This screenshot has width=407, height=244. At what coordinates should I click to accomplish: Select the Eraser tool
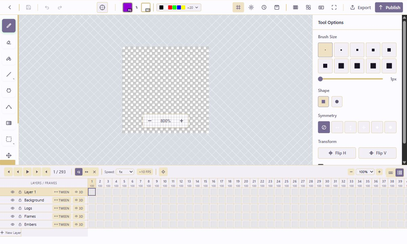(9, 42)
